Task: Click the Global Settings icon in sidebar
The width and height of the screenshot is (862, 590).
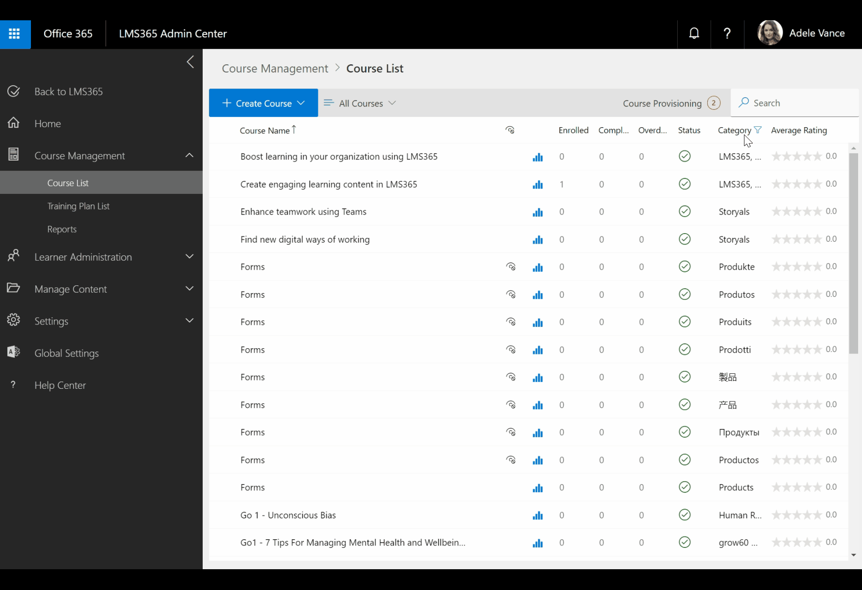Action: [14, 352]
